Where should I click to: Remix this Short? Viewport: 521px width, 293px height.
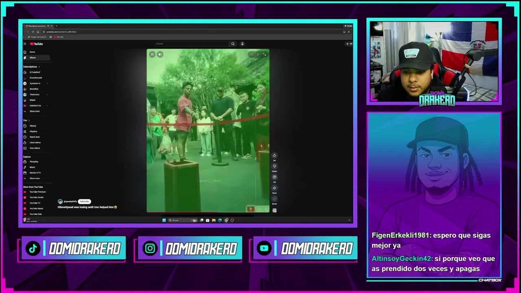click(x=274, y=199)
